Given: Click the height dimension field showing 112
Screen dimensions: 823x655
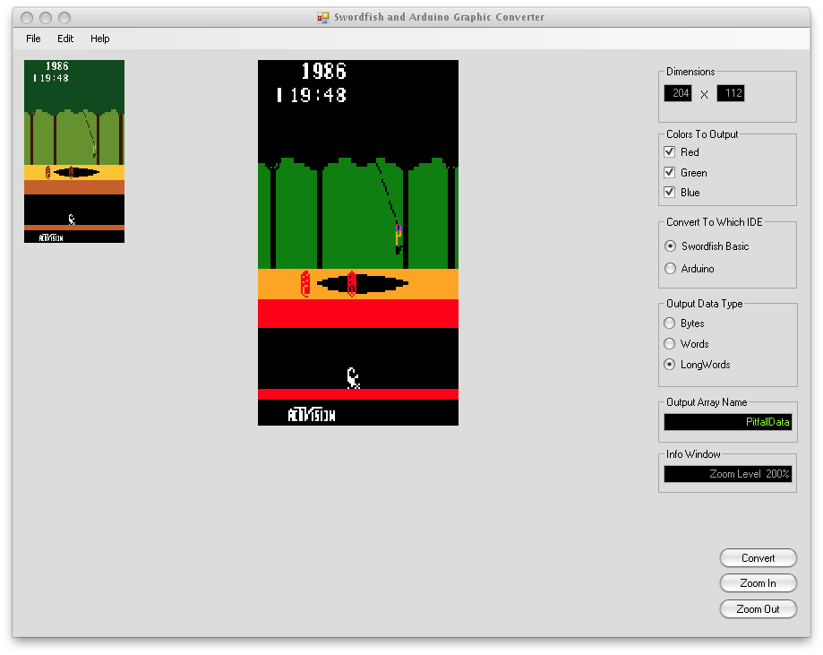Looking at the screenshot, I should [x=731, y=93].
